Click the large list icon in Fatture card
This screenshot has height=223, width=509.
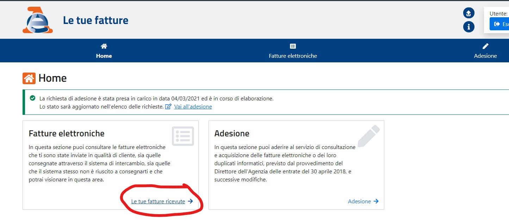point(183,136)
